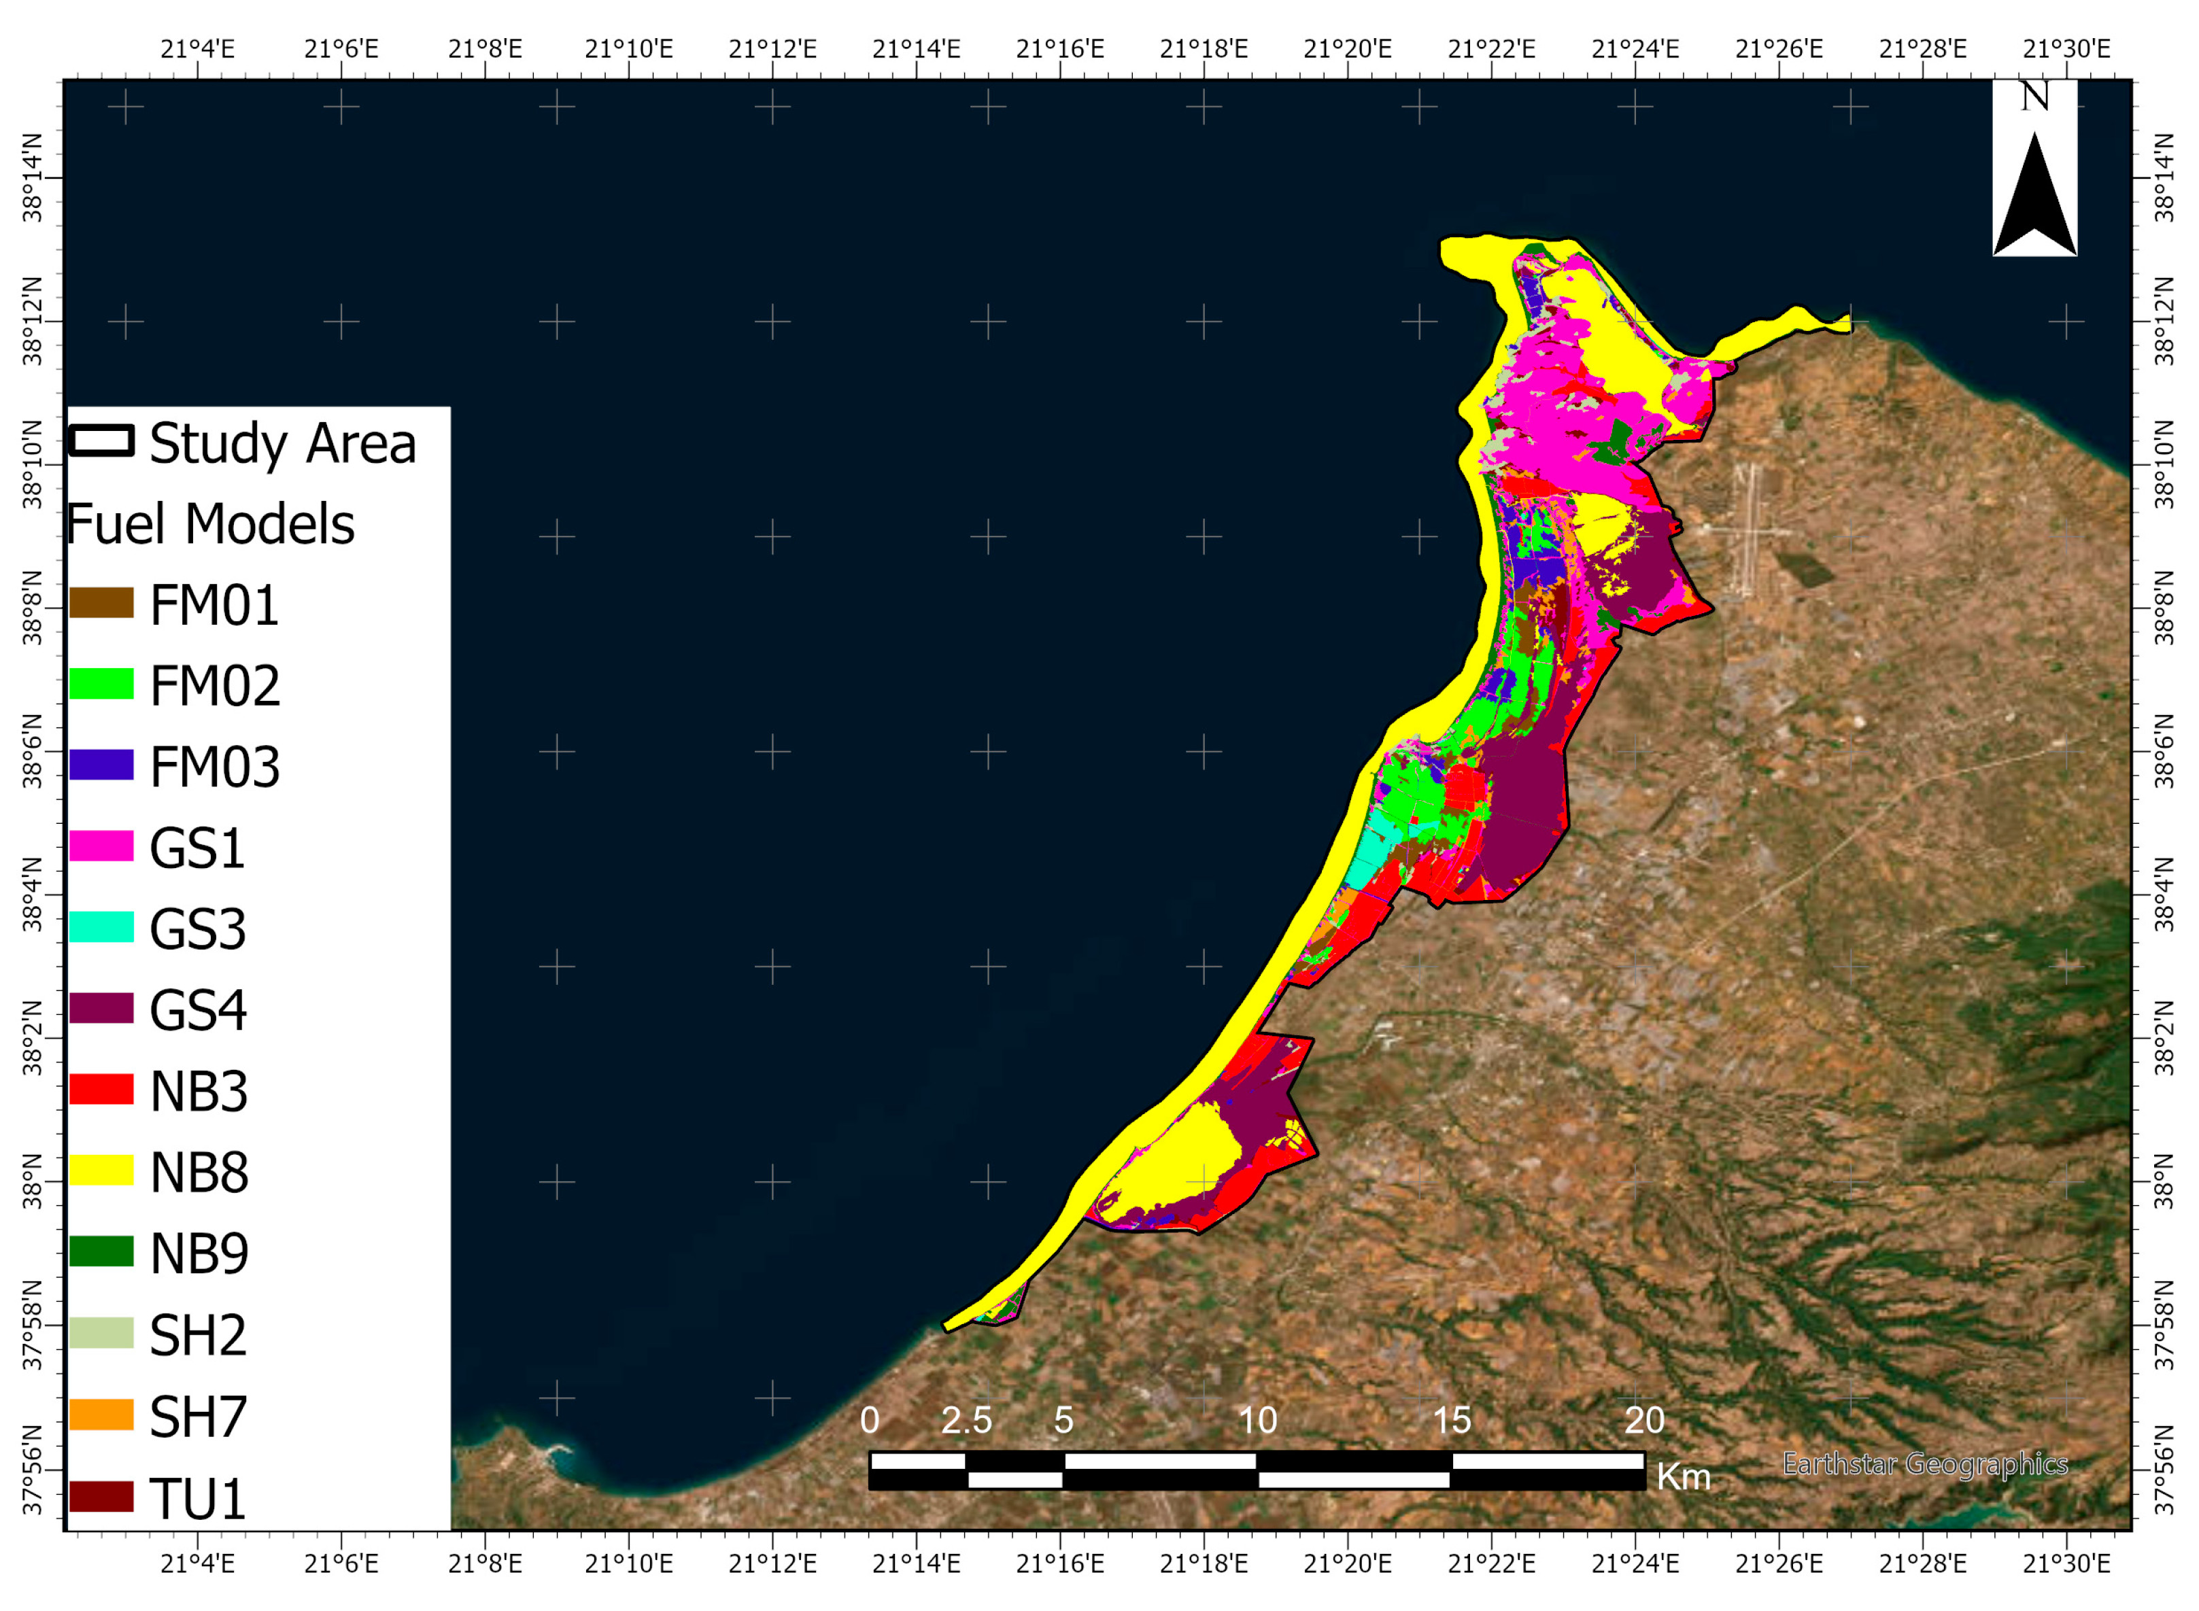Click the SH7 orange legend swatch
2199x1611 pixels.
(x=101, y=1414)
